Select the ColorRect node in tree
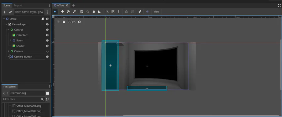This screenshot has height=117, width=282. pos(22,35)
